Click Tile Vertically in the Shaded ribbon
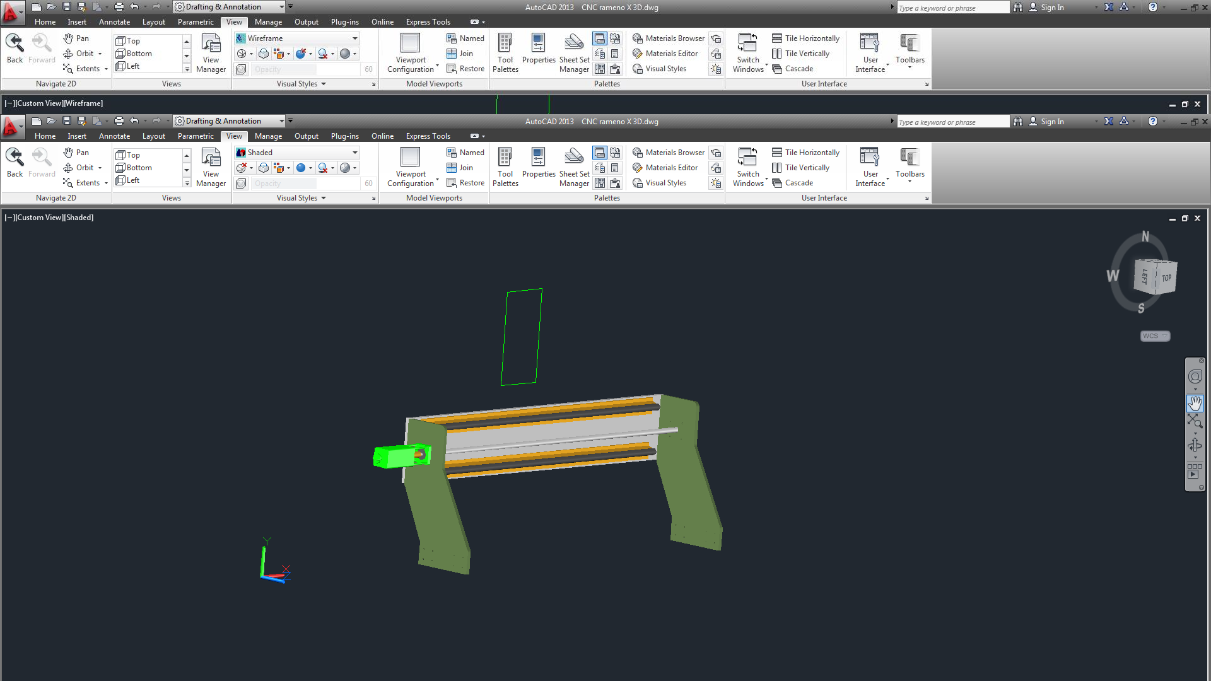1211x681 pixels. pos(801,168)
